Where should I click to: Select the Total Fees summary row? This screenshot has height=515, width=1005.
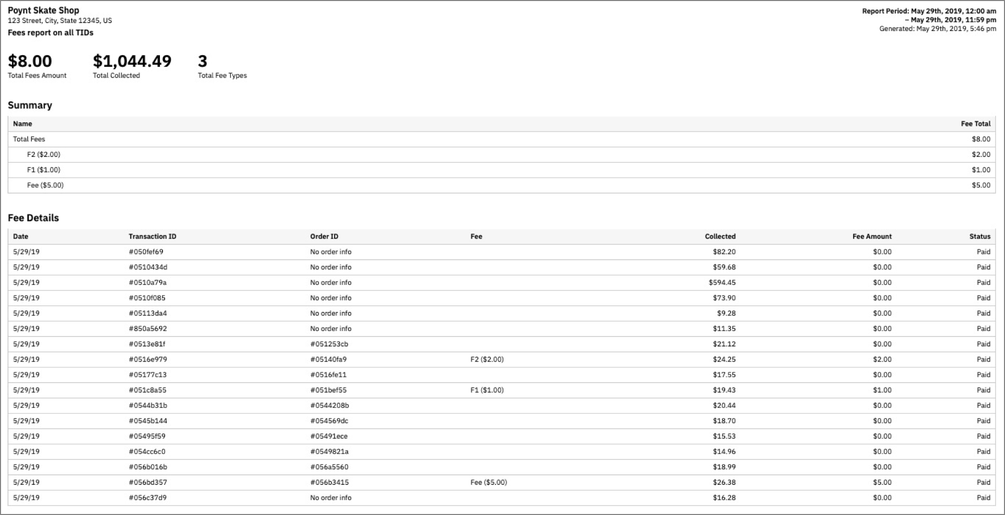coord(501,139)
